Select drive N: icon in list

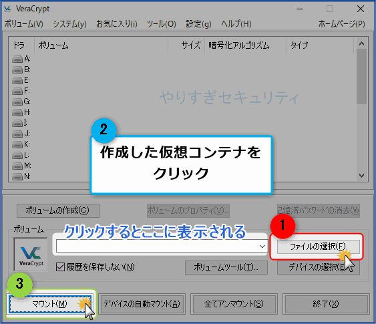17,177
